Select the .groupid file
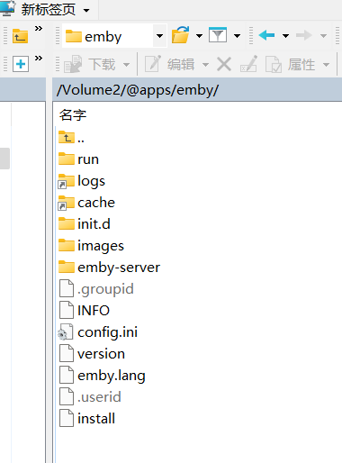Image resolution: width=342 pixels, height=463 pixels. [x=96, y=289]
